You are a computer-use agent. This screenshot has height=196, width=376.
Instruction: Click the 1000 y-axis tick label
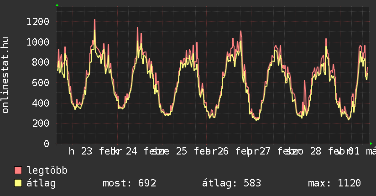37,42
